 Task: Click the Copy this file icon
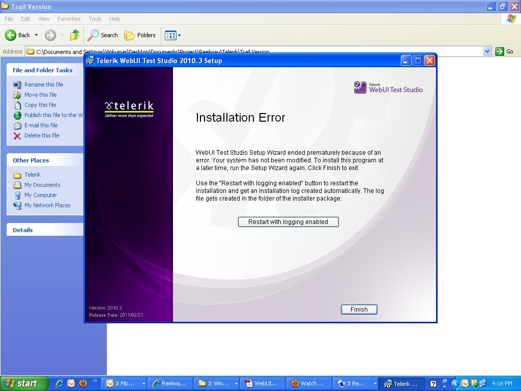point(17,105)
